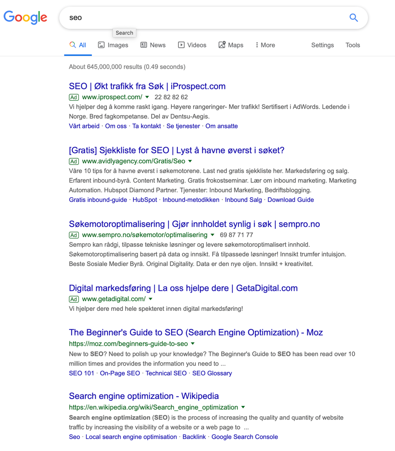395x451 pixels.
Task: Click the Technical SEO sitelink
Action: [x=166, y=374]
